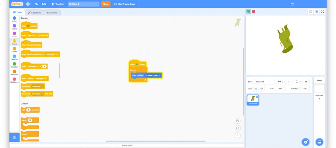This screenshot has height=148, width=336.
Task: Click the dinosaur sprite on stage
Action: pos(285,39)
